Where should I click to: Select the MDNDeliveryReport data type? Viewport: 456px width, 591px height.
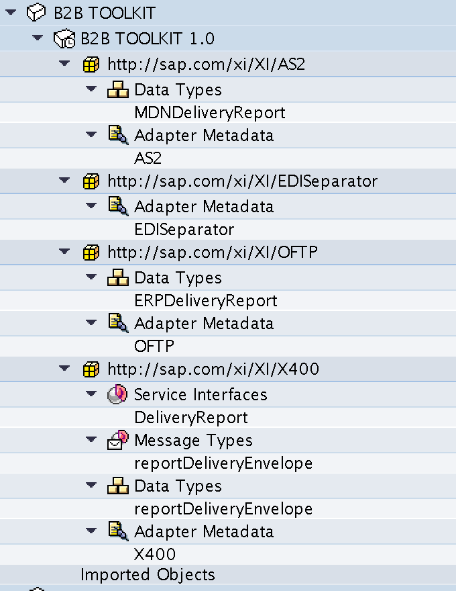point(210,112)
